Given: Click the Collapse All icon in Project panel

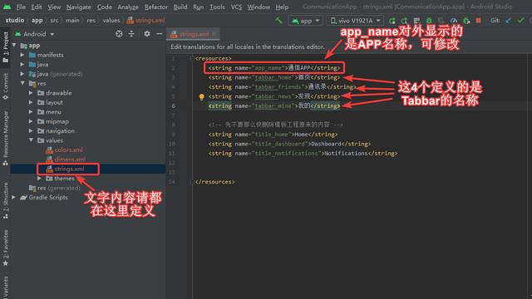Looking at the screenshot, I should 131,34.
